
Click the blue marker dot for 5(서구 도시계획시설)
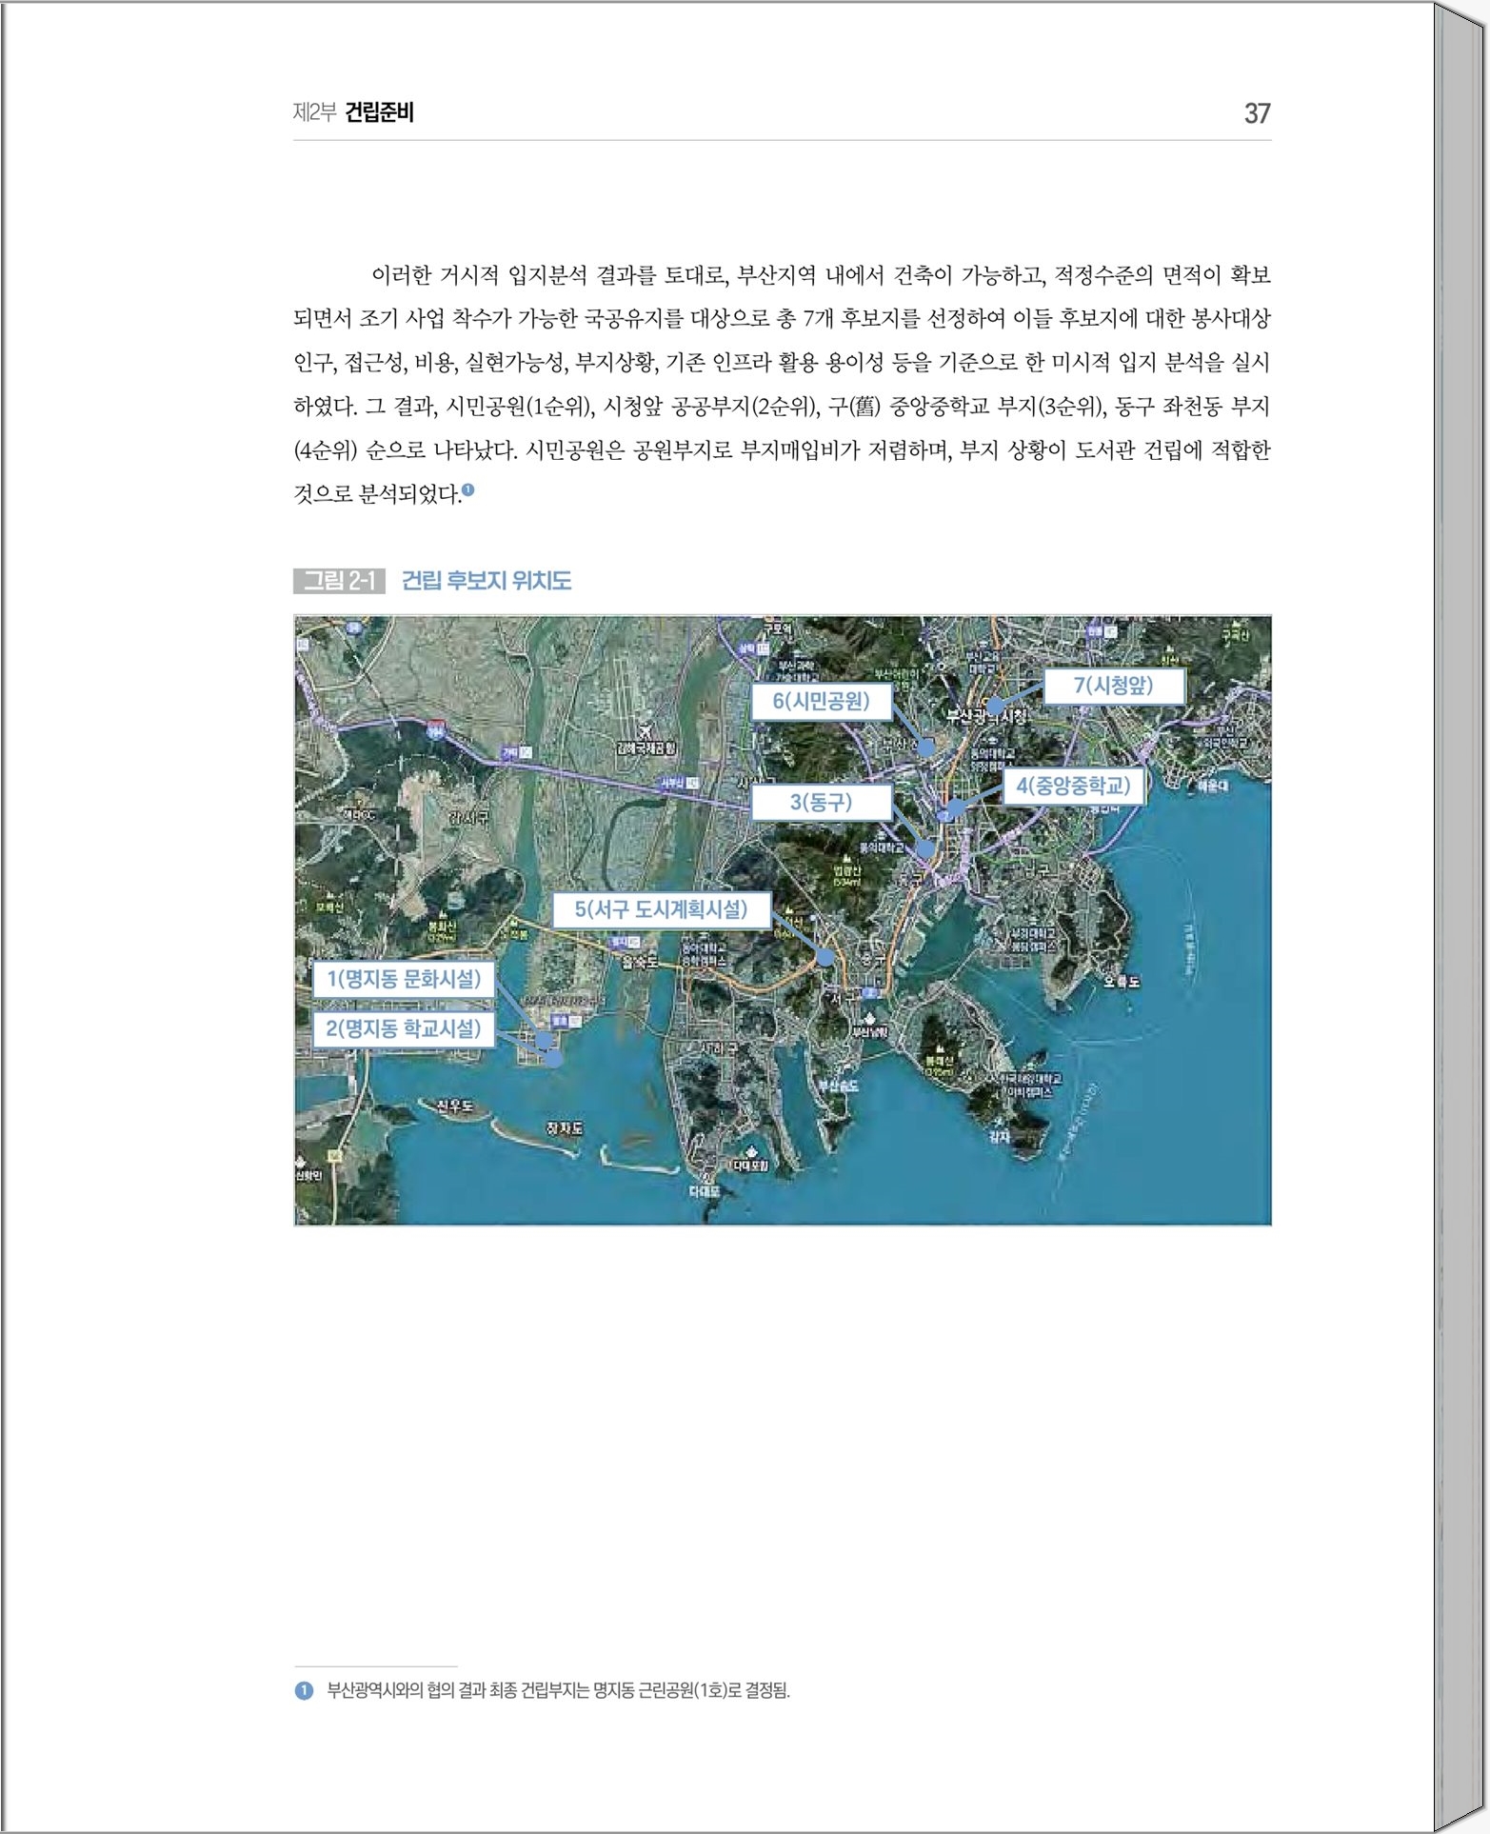(x=825, y=956)
